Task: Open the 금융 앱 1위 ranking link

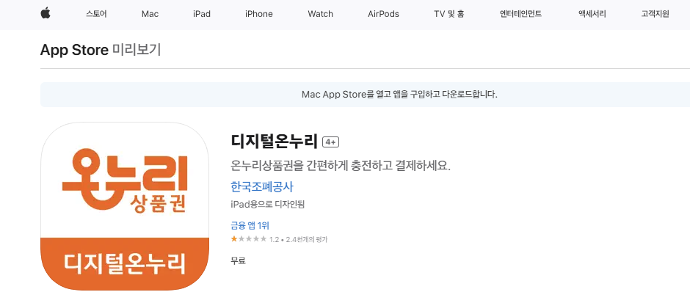Action: coord(250,226)
